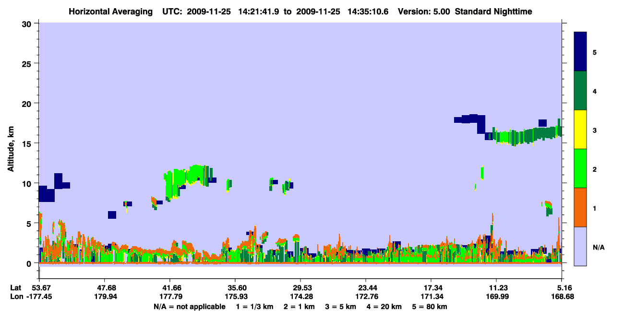The width and height of the screenshot is (624, 320).
Task: Click the colorbar label N/A
Action: pyautogui.click(x=599, y=248)
